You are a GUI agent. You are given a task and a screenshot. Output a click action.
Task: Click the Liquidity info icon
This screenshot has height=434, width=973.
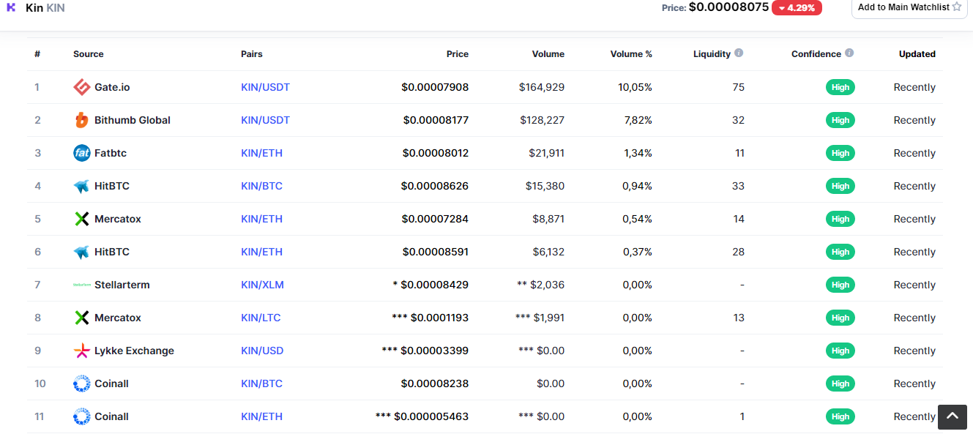tap(739, 53)
